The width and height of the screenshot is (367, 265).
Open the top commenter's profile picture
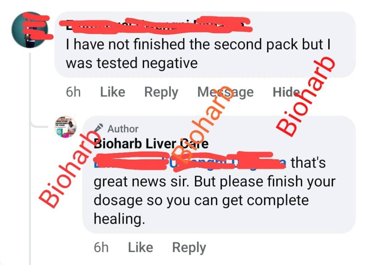coord(30,30)
